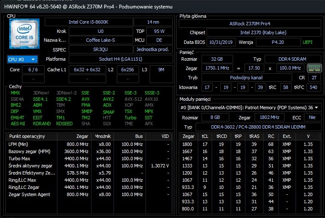Select the Bazowy zegar (HFM) row

pos(89,151)
